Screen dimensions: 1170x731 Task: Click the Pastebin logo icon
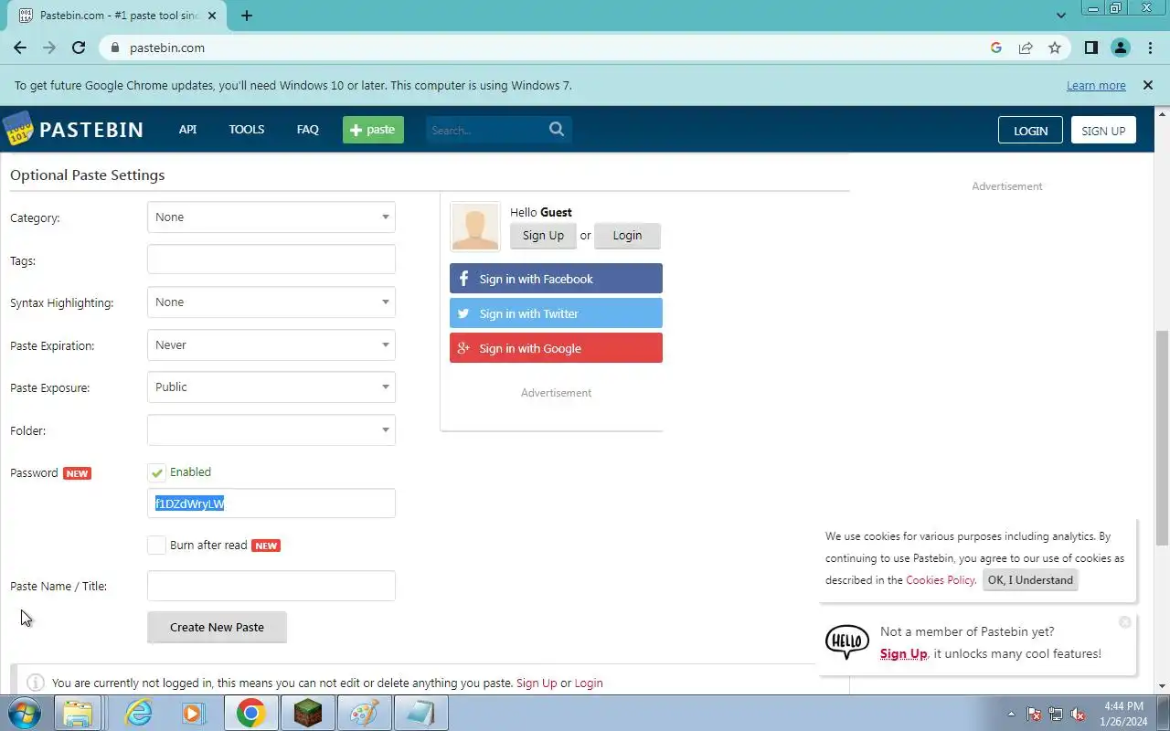18,129
